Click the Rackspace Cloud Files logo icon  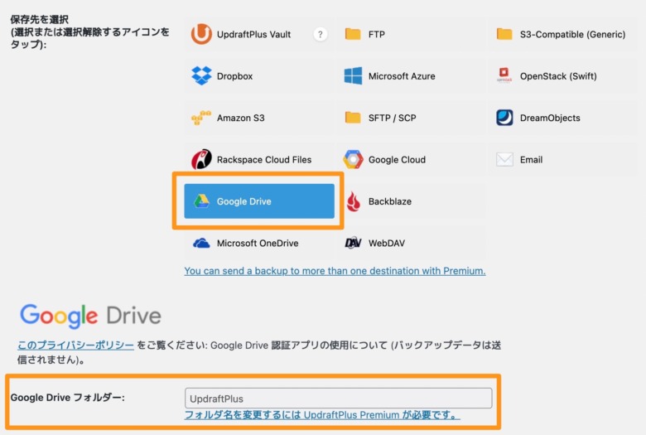[201, 159]
